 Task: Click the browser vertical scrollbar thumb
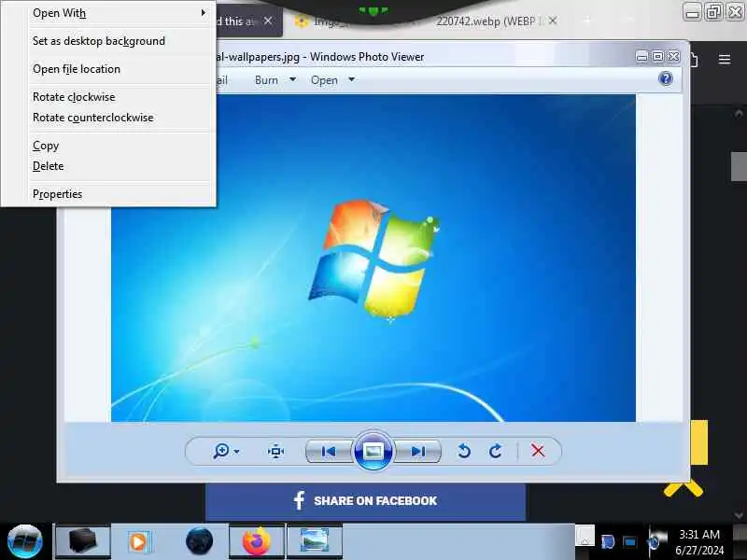[x=739, y=166]
